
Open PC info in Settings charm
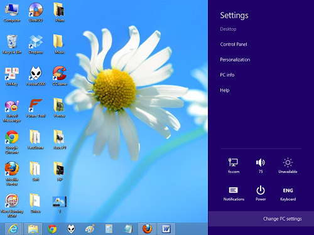227,75
